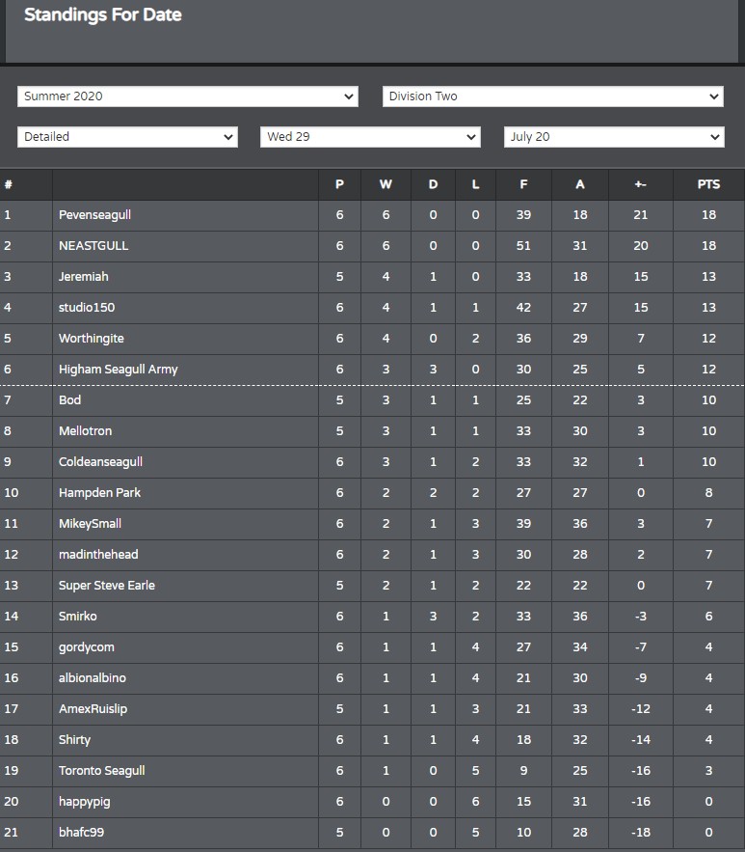The image size is (745, 852).
Task: Open the July 20 month dropdown
Action: tap(614, 137)
